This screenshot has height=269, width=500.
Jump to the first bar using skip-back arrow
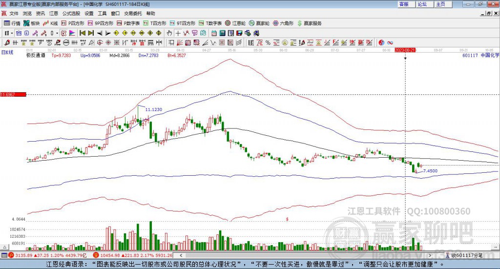pos(83,33)
